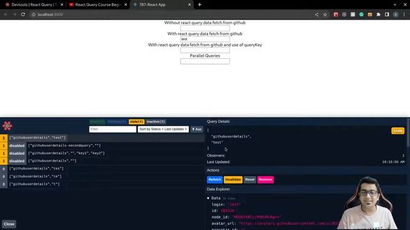
Task: Close the React Query Course tab
Action: (x=126, y=4)
